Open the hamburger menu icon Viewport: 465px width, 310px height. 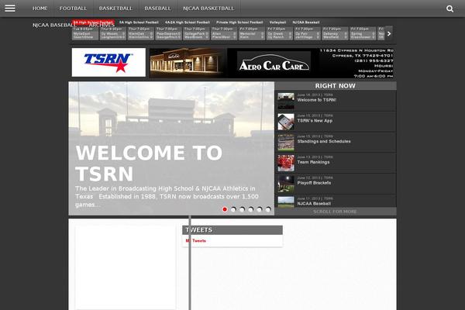click(x=10, y=9)
